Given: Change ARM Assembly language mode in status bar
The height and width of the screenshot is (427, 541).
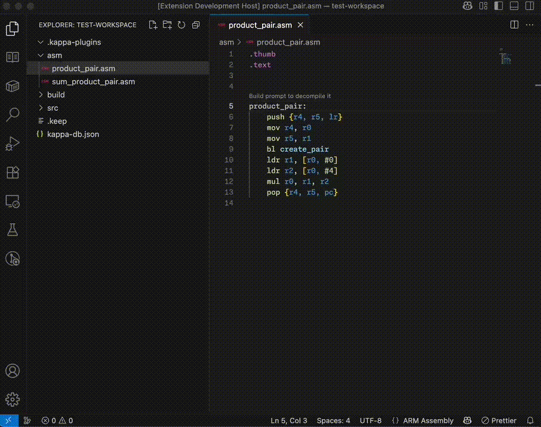Looking at the screenshot, I should (x=428, y=420).
